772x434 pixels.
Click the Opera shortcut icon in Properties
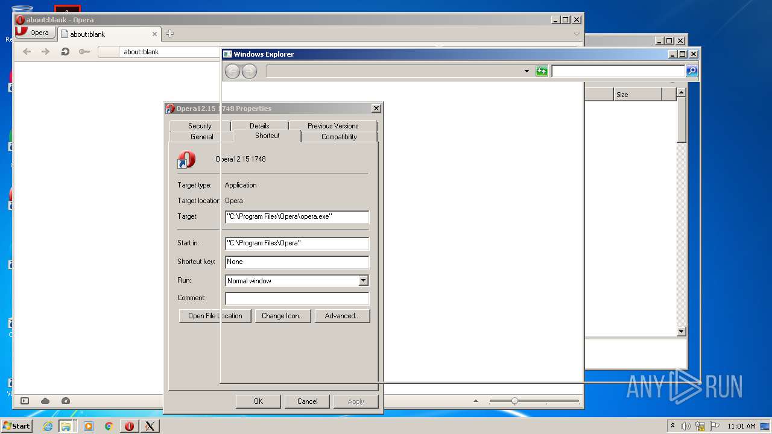tap(186, 160)
